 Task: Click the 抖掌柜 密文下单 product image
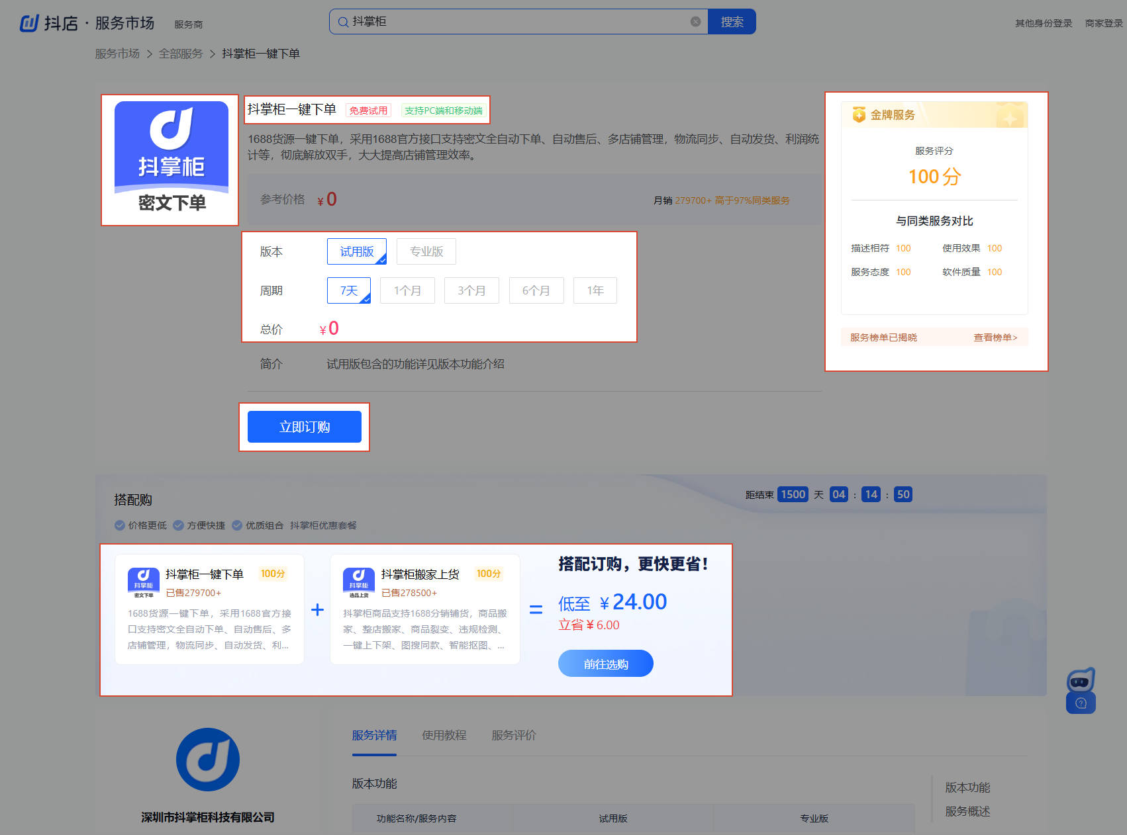click(x=171, y=159)
